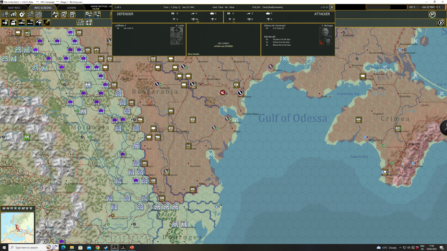447x251 pixels.
Task: Switch to the ADMIN tab
Action: coord(71,8)
